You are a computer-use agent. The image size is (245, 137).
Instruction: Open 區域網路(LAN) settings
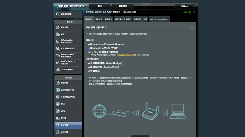pyautogui.click(x=68, y=90)
